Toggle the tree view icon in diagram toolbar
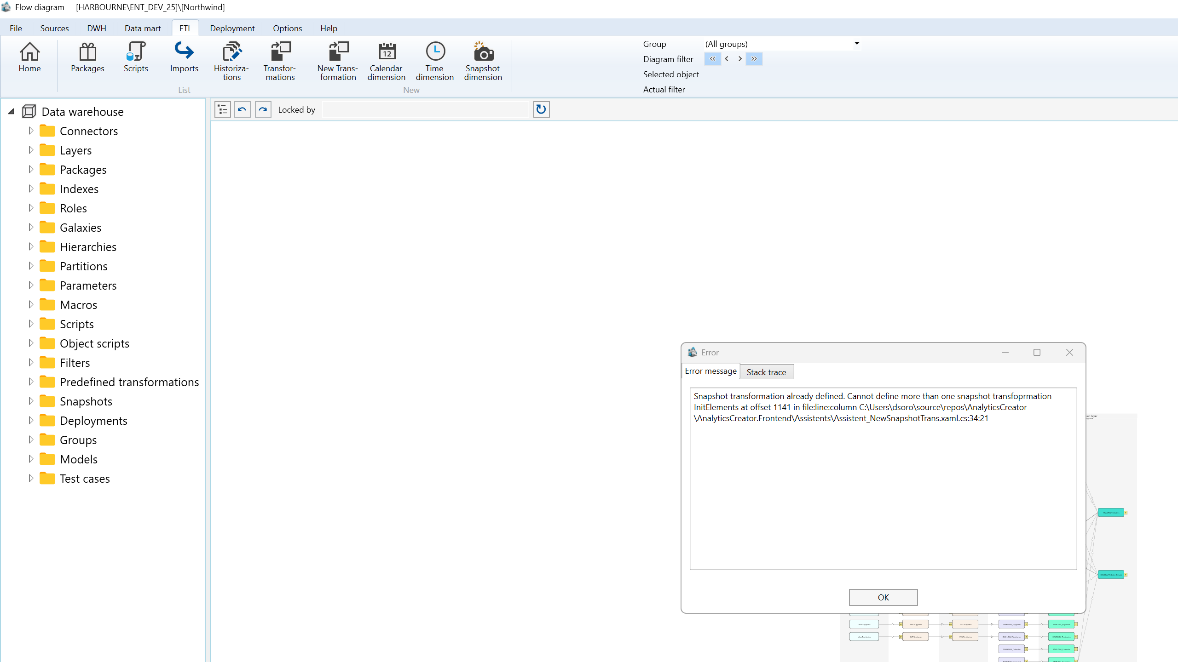The image size is (1178, 662). click(223, 109)
